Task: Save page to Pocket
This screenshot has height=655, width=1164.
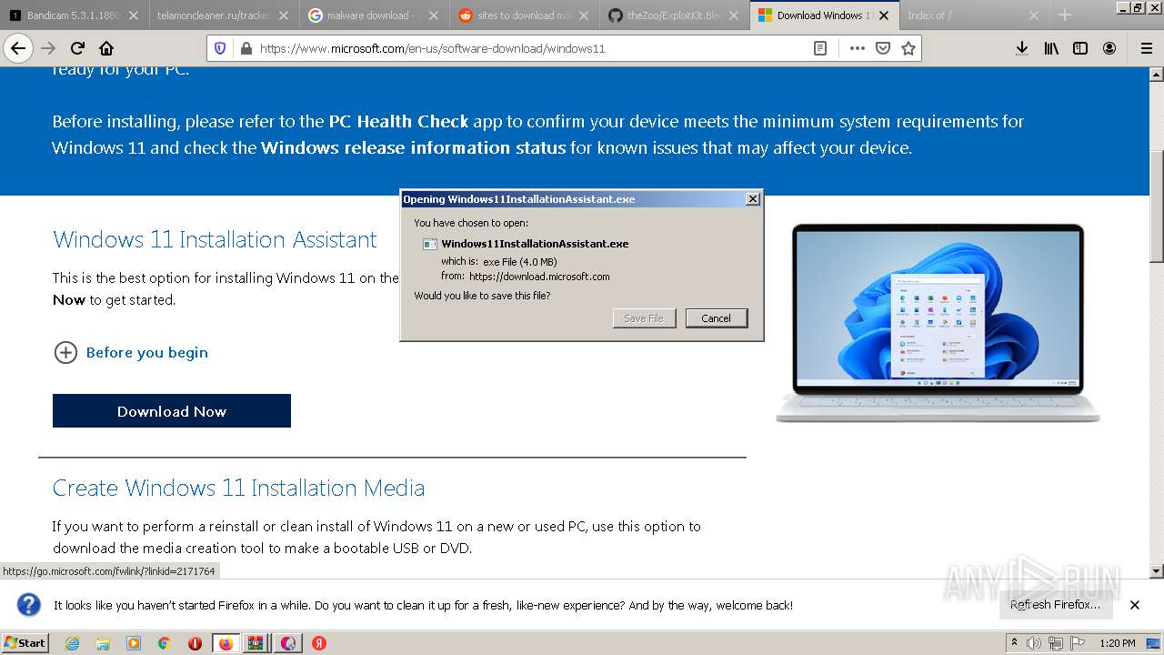Action: pos(882,48)
